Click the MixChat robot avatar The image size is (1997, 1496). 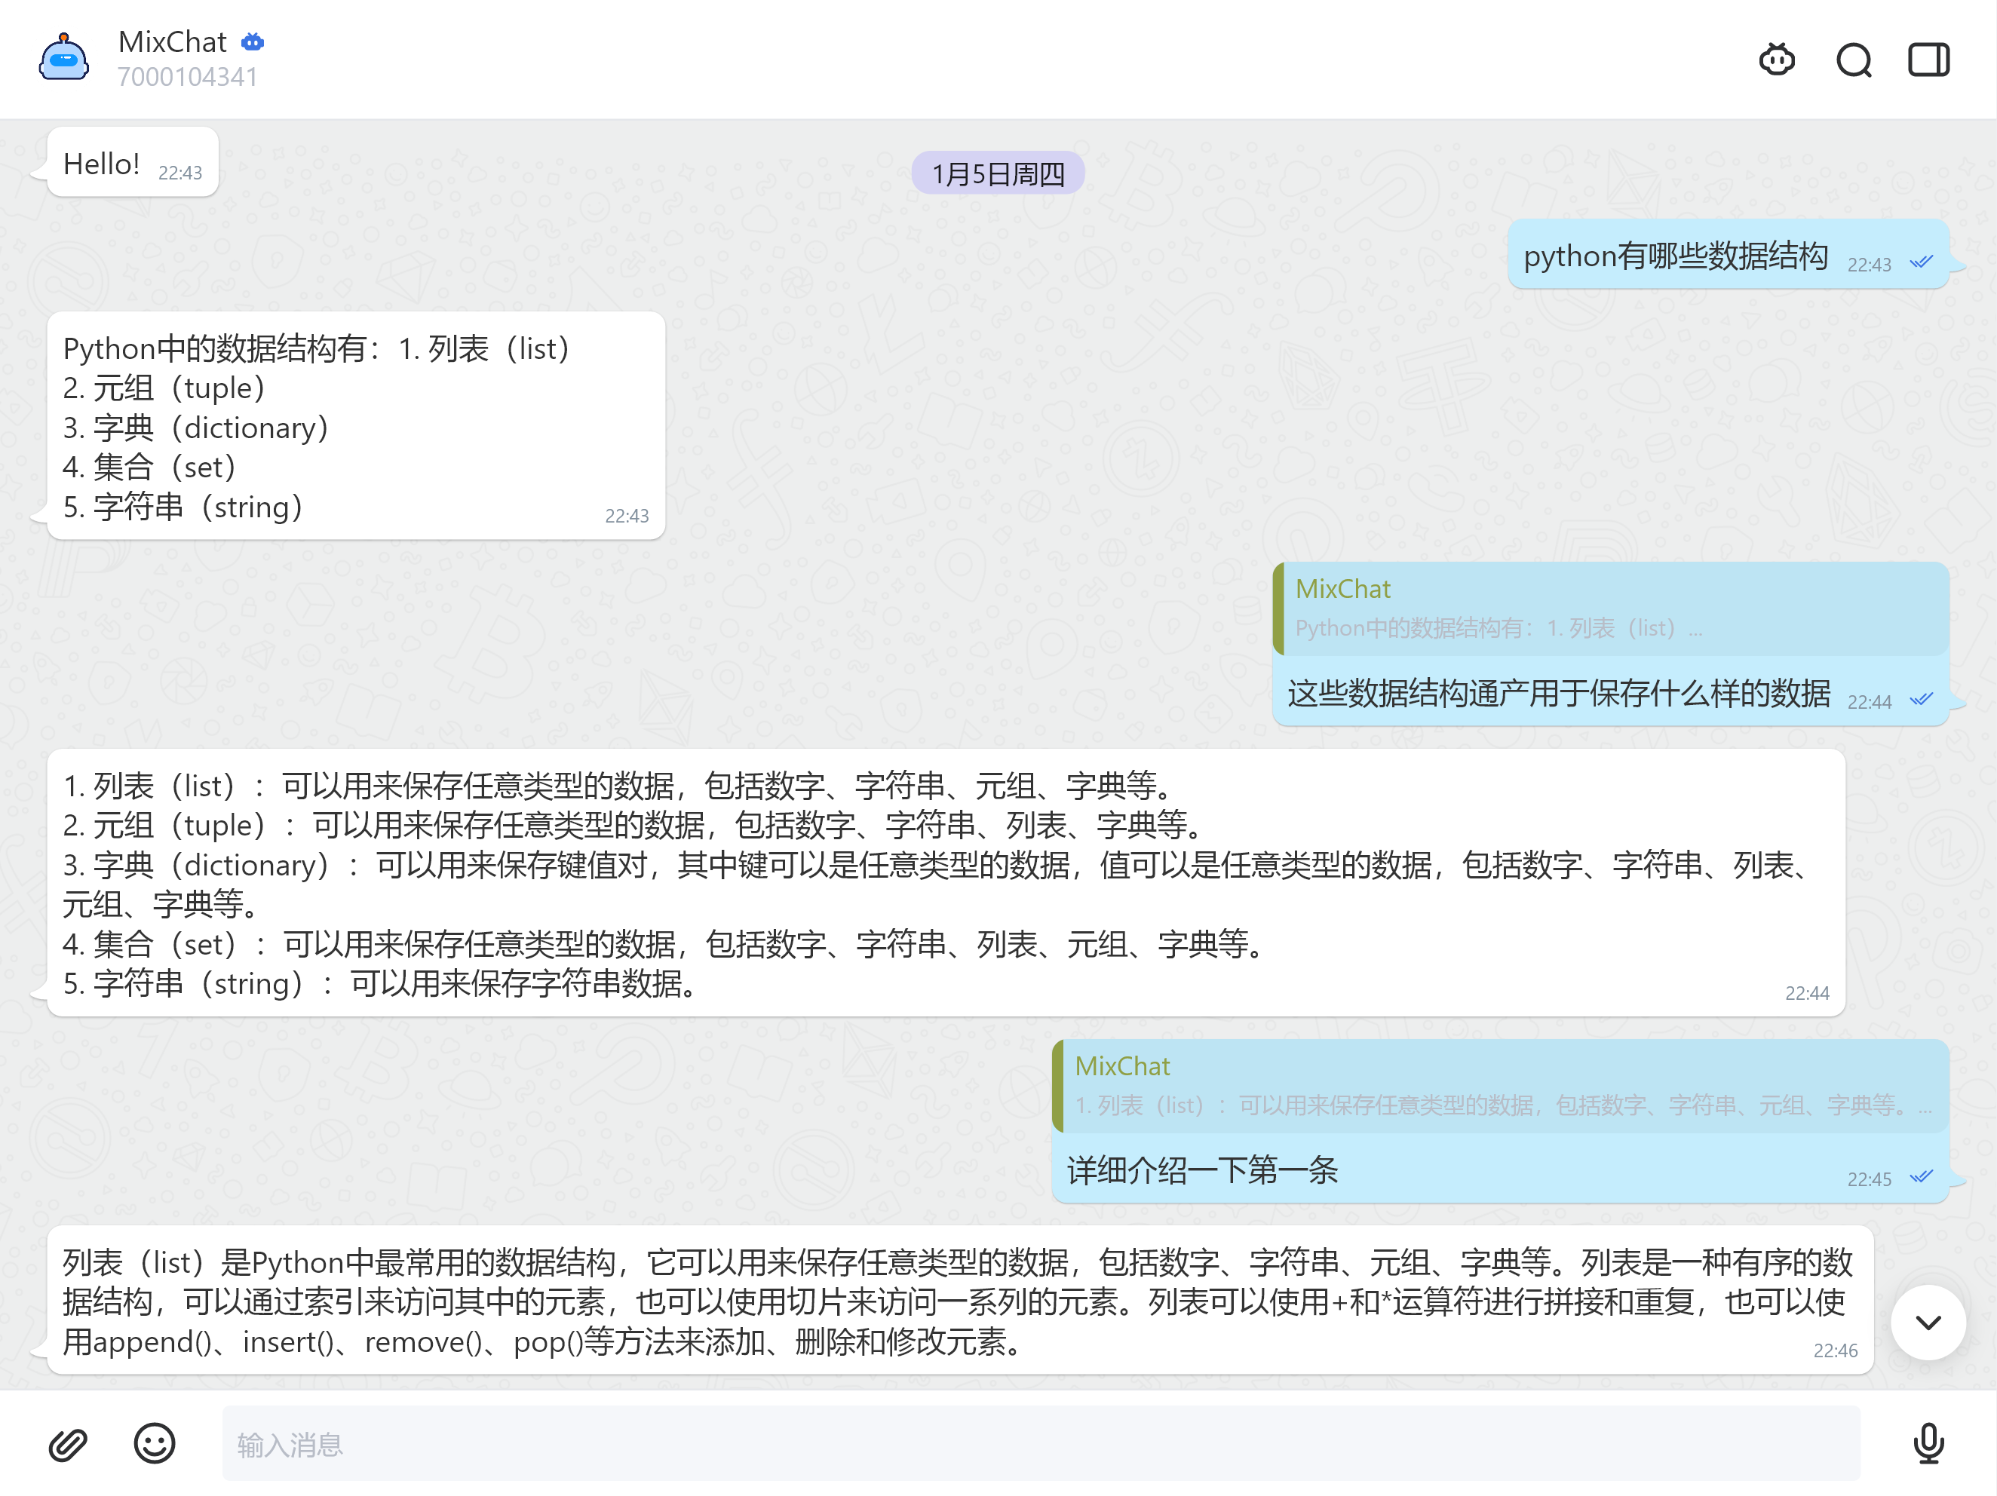[x=63, y=59]
